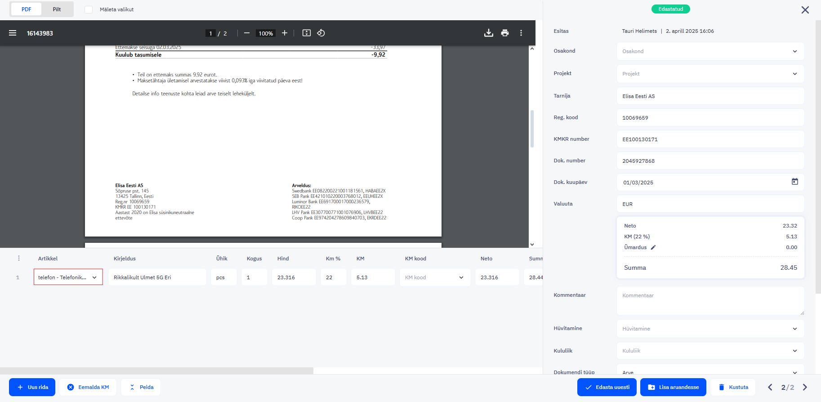
Task: Open the Artikkel telefon dropdown
Action: [68, 277]
